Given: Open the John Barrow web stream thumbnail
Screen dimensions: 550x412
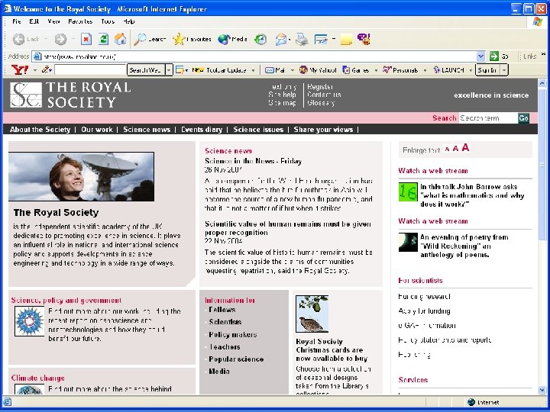Looking at the screenshot, I should 408,192.
